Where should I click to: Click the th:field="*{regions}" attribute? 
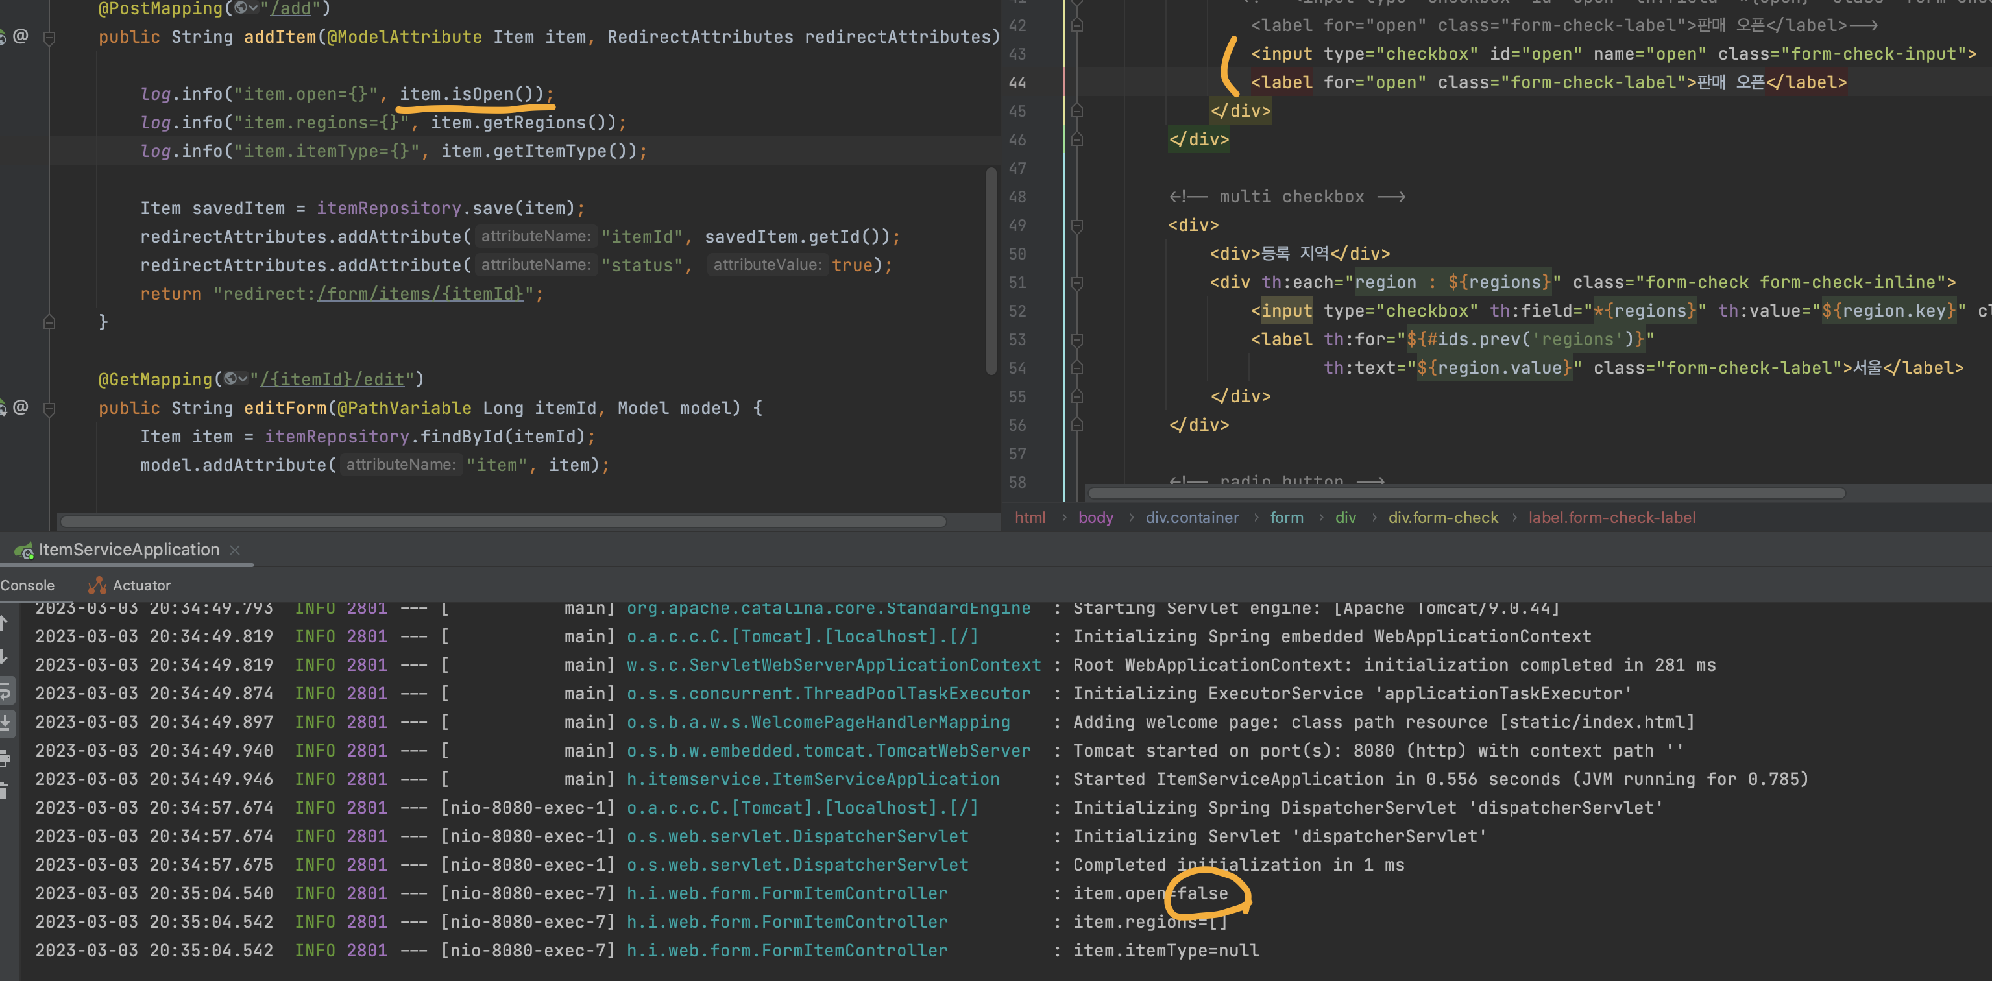coord(1598,311)
